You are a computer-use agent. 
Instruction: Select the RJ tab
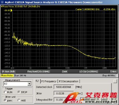point(38,81)
